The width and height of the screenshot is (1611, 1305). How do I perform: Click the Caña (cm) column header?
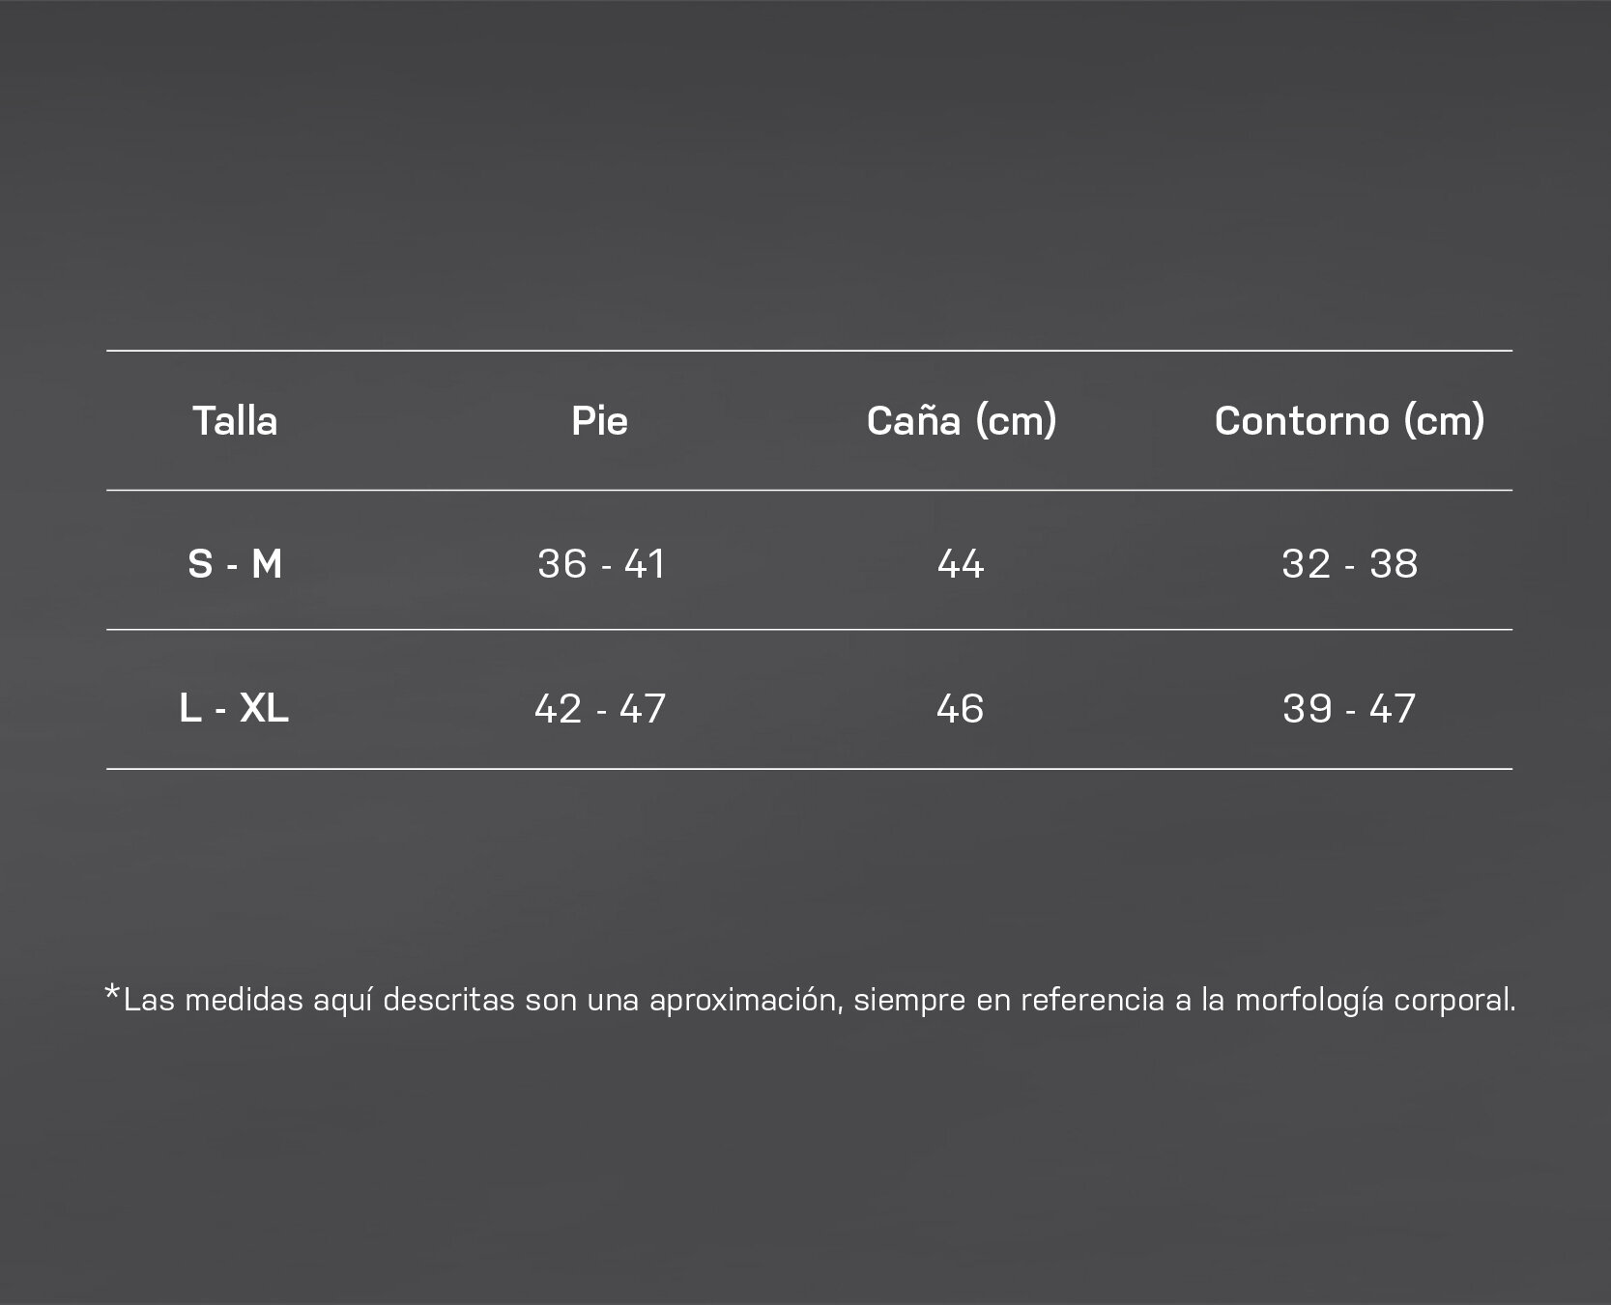pos(962,421)
